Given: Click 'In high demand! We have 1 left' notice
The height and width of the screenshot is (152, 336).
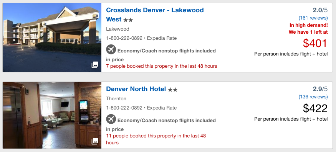Looking at the screenshot, I should tap(308, 29).
